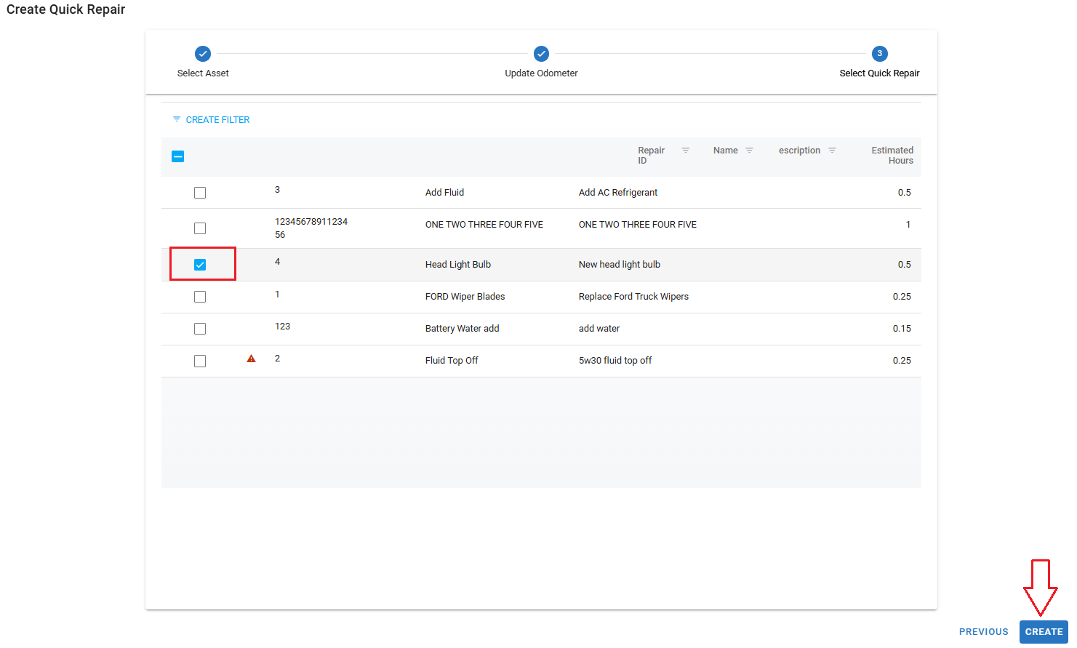
Task: Click the step 3 Select Quick Repair circle
Action: [879, 54]
